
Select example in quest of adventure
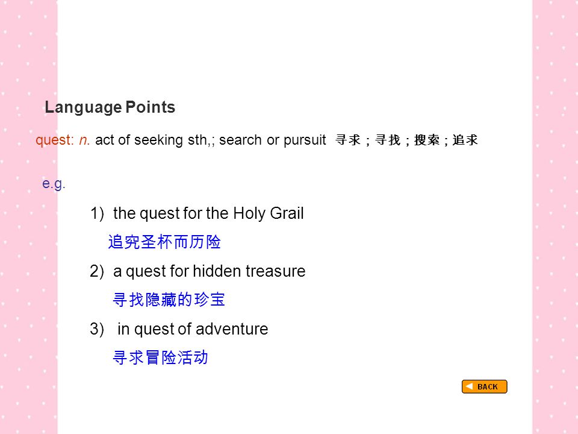point(193,329)
